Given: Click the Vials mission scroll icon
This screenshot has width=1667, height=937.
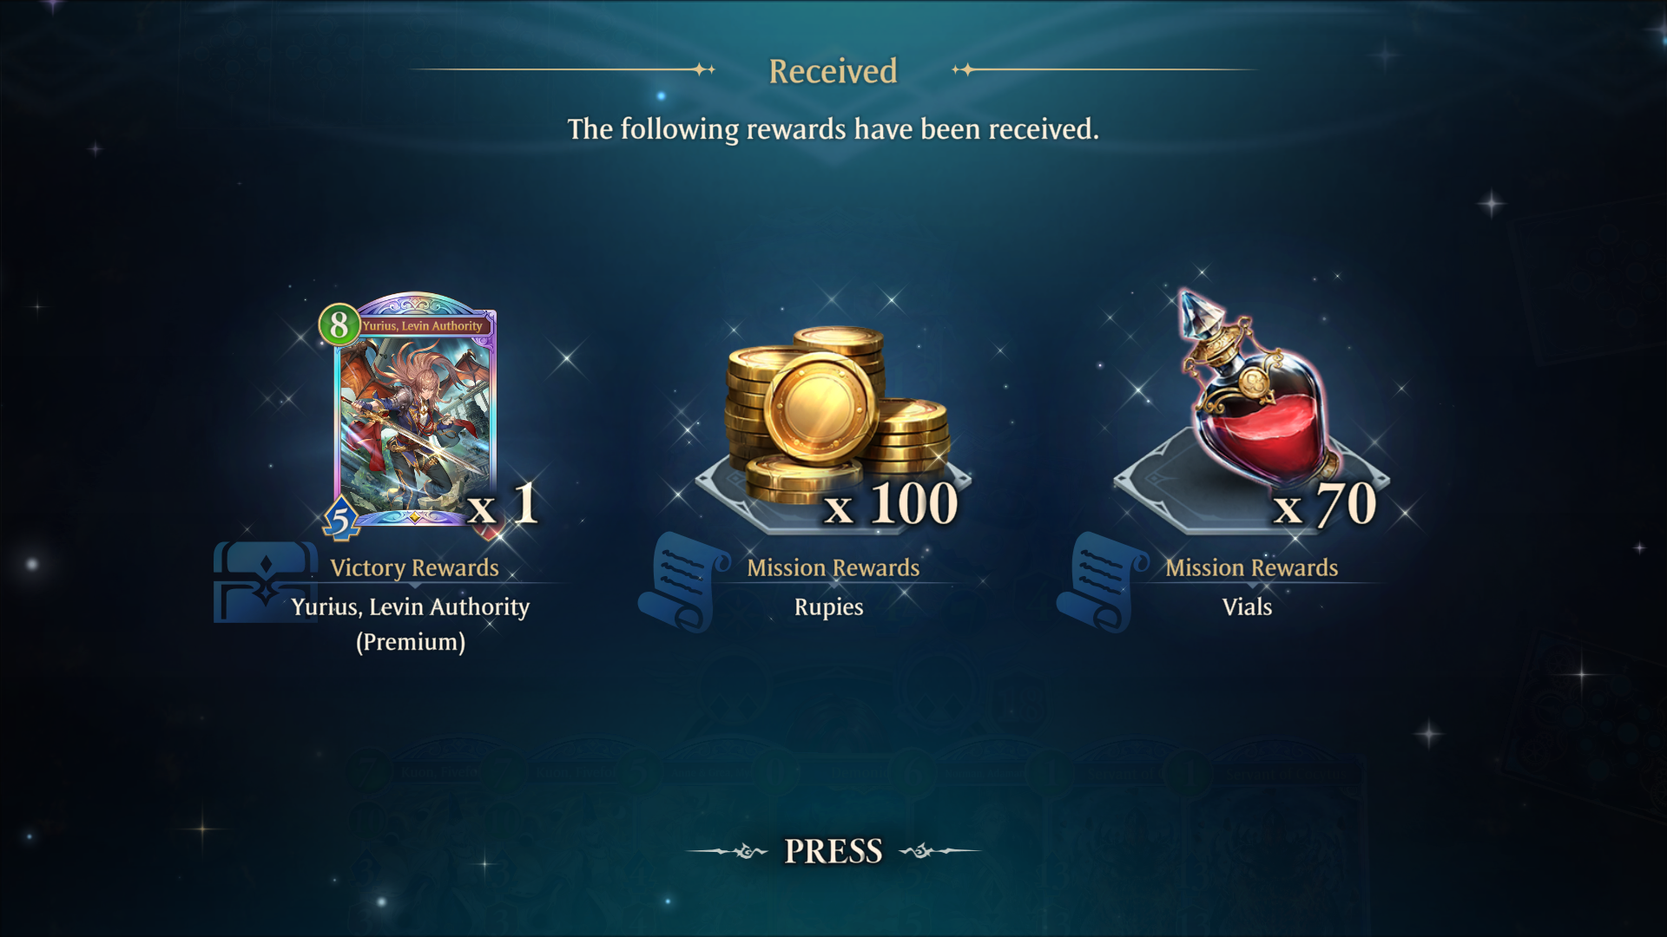Looking at the screenshot, I should (x=1103, y=582).
